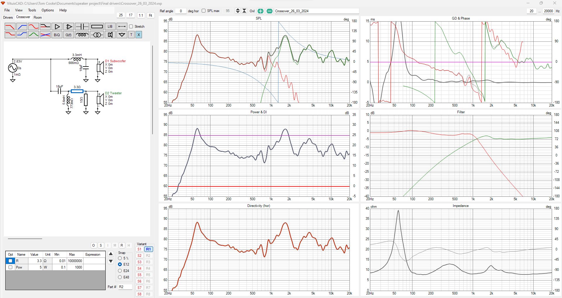Select the wire connection tool
The image size is (562, 298).
coord(122,27)
